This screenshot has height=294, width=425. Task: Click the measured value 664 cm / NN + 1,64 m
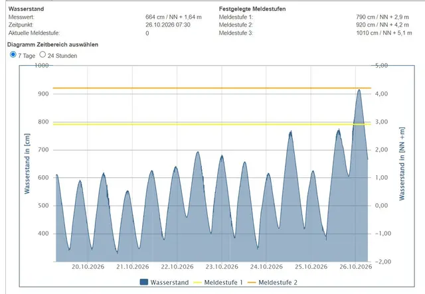click(x=173, y=17)
